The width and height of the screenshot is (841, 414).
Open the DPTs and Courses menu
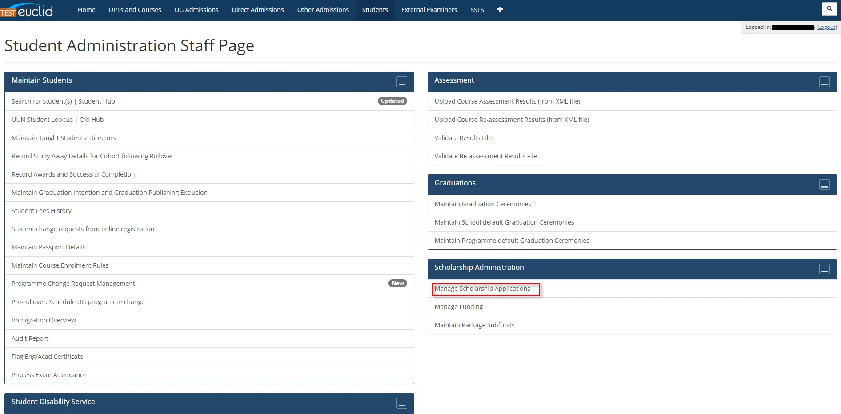click(135, 10)
